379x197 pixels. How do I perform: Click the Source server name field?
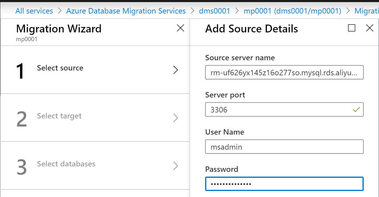click(x=284, y=72)
